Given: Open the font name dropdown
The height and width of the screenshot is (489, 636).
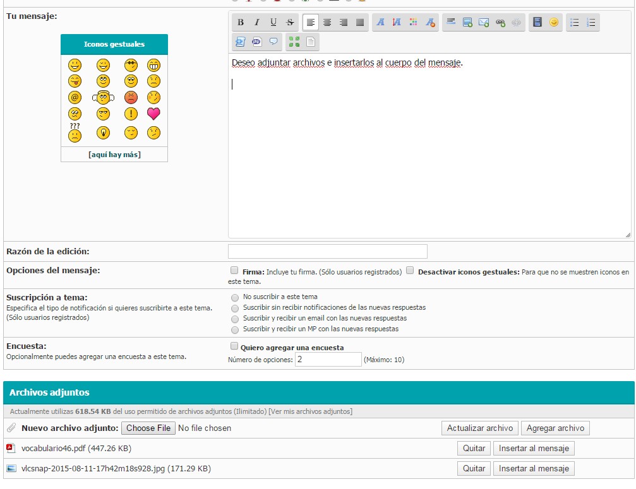Looking at the screenshot, I should point(380,23).
